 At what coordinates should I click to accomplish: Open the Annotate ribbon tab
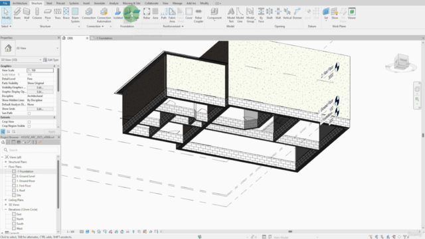tap(99, 3)
